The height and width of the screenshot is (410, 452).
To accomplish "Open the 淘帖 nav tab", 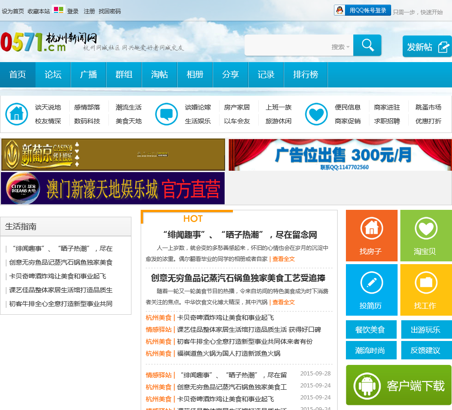I will (x=160, y=75).
